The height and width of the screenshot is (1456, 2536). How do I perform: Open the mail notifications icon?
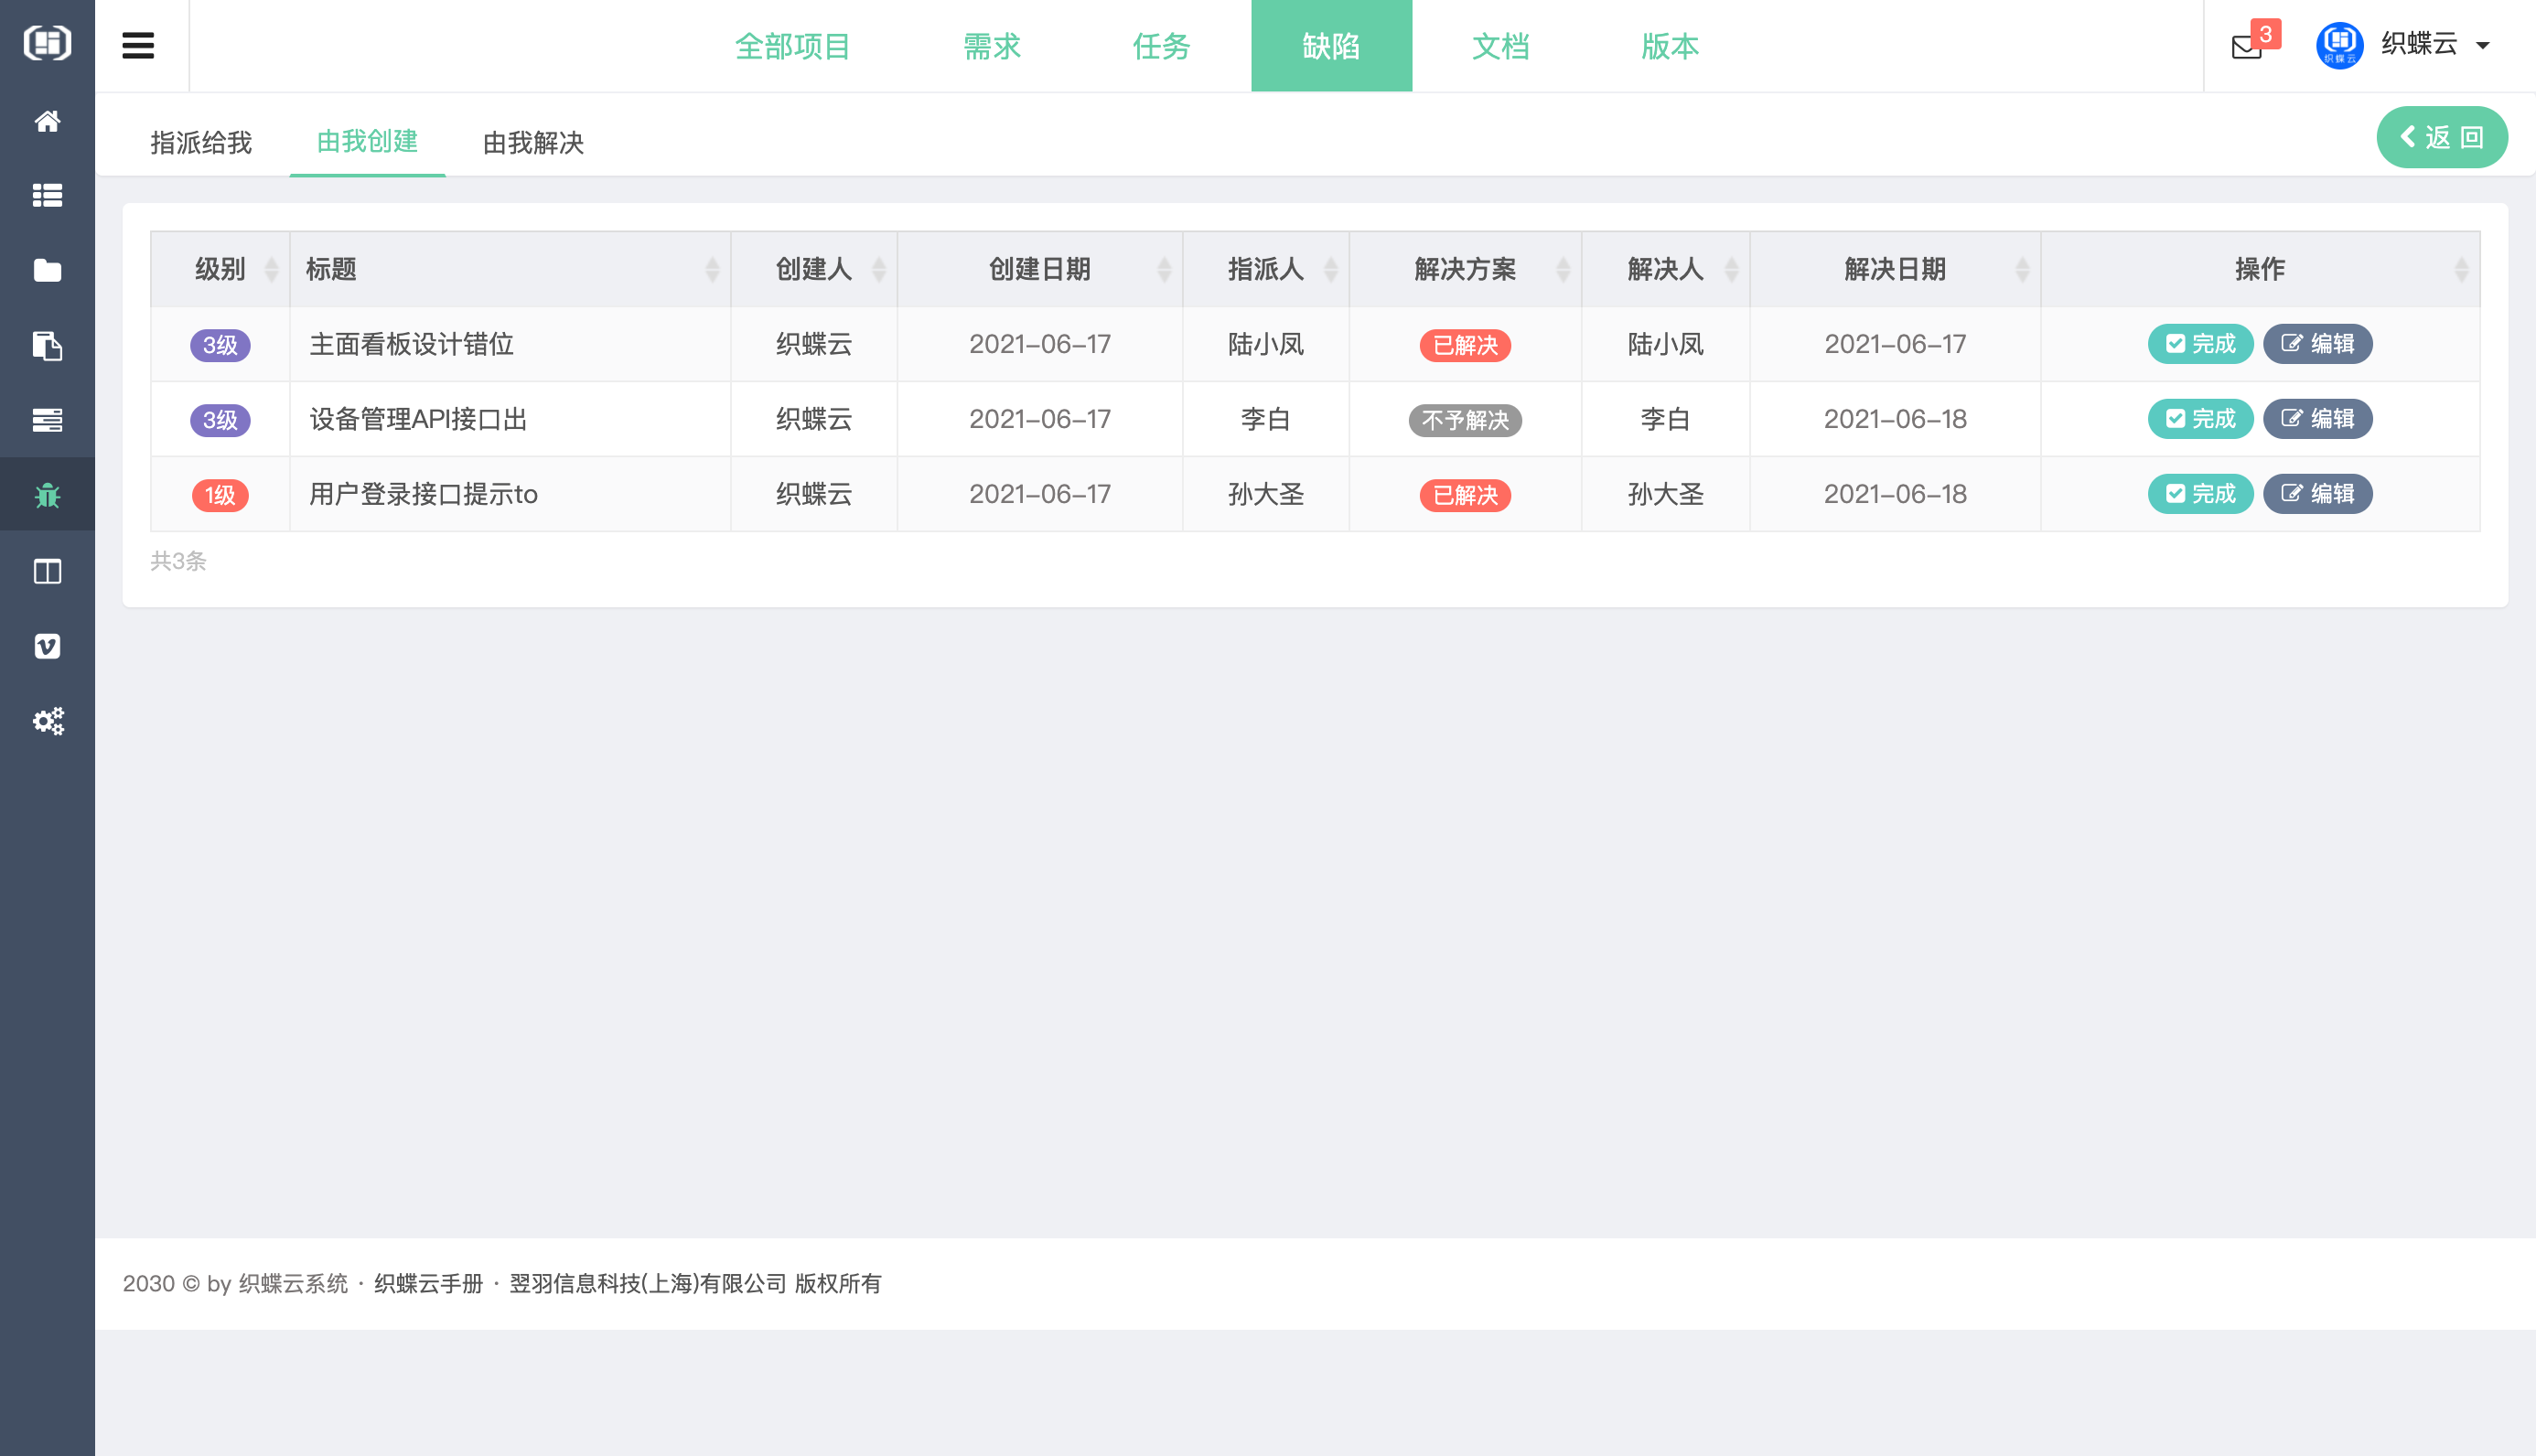point(2246,46)
